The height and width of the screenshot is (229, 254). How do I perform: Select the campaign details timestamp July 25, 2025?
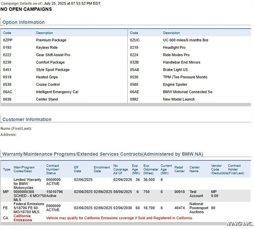tap(72, 3)
